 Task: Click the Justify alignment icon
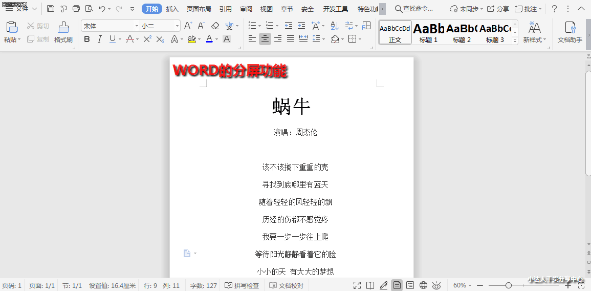pyautogui.click(x=291, y=39)
